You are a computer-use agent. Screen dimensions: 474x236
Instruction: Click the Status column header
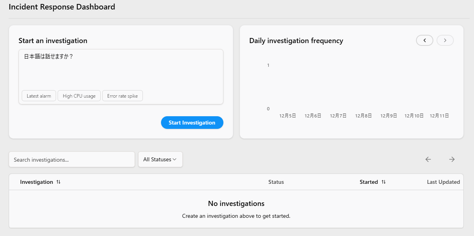(x=276, y=182)
